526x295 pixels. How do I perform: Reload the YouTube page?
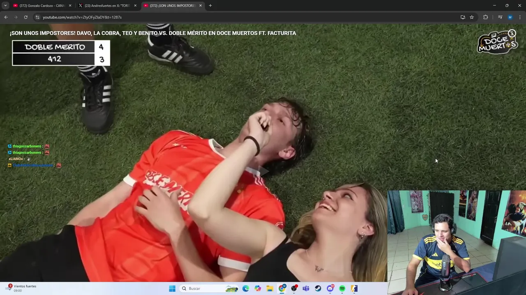pos(25,17)
